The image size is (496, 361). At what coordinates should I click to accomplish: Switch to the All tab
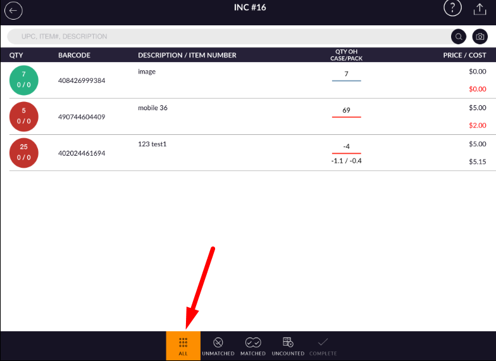coord(183,346)
